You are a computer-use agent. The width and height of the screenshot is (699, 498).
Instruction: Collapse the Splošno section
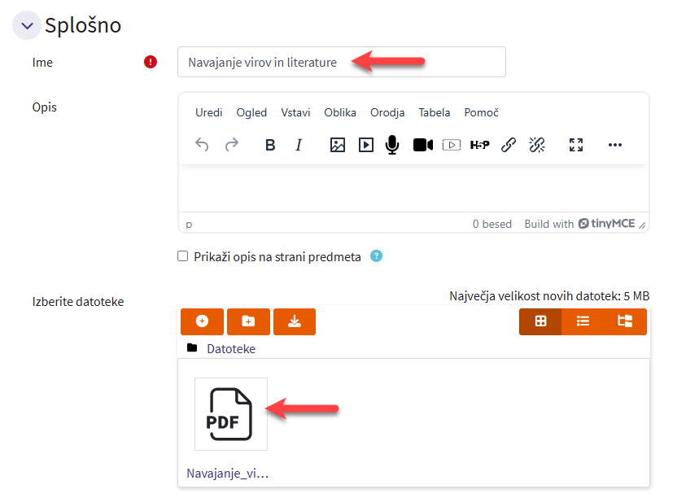pyautogui.click(x=27, y=26)
